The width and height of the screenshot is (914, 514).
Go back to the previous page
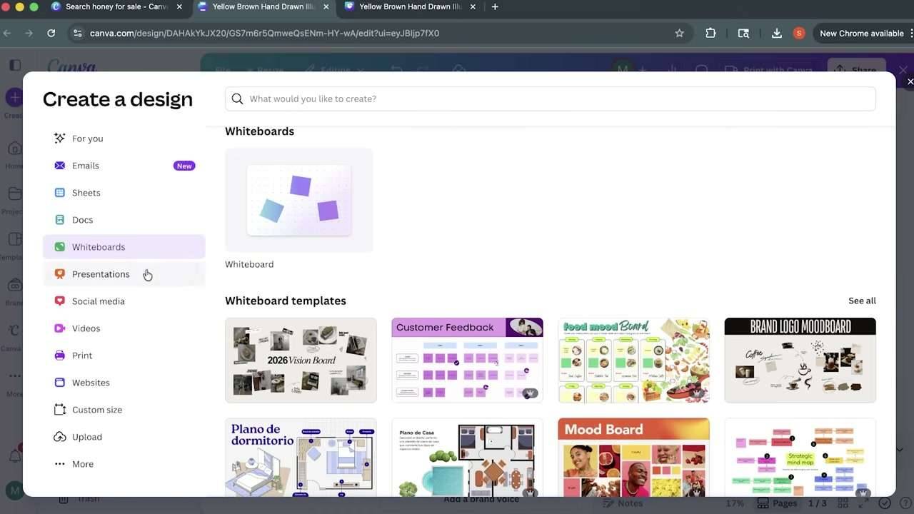click(7, 33)
